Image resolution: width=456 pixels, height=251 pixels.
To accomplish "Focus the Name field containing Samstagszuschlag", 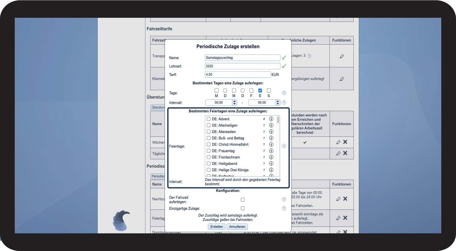I will (243, 58).
